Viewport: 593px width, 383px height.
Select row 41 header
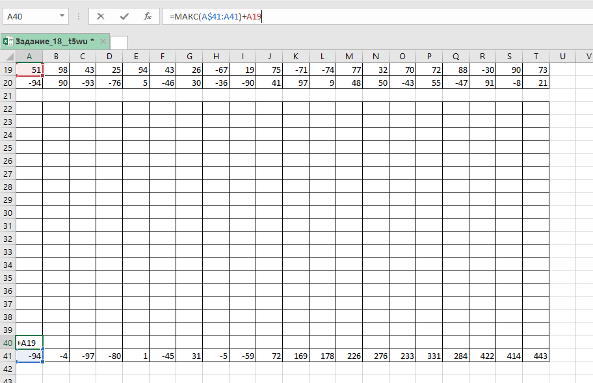[x=8, y=356]
